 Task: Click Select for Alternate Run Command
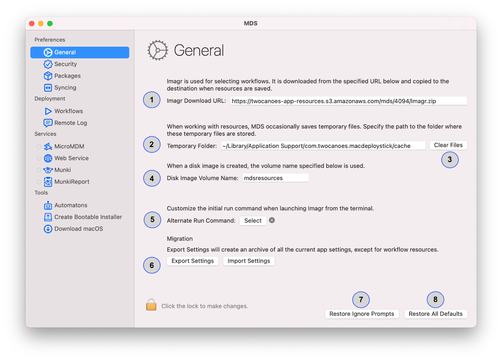(253, 221)
